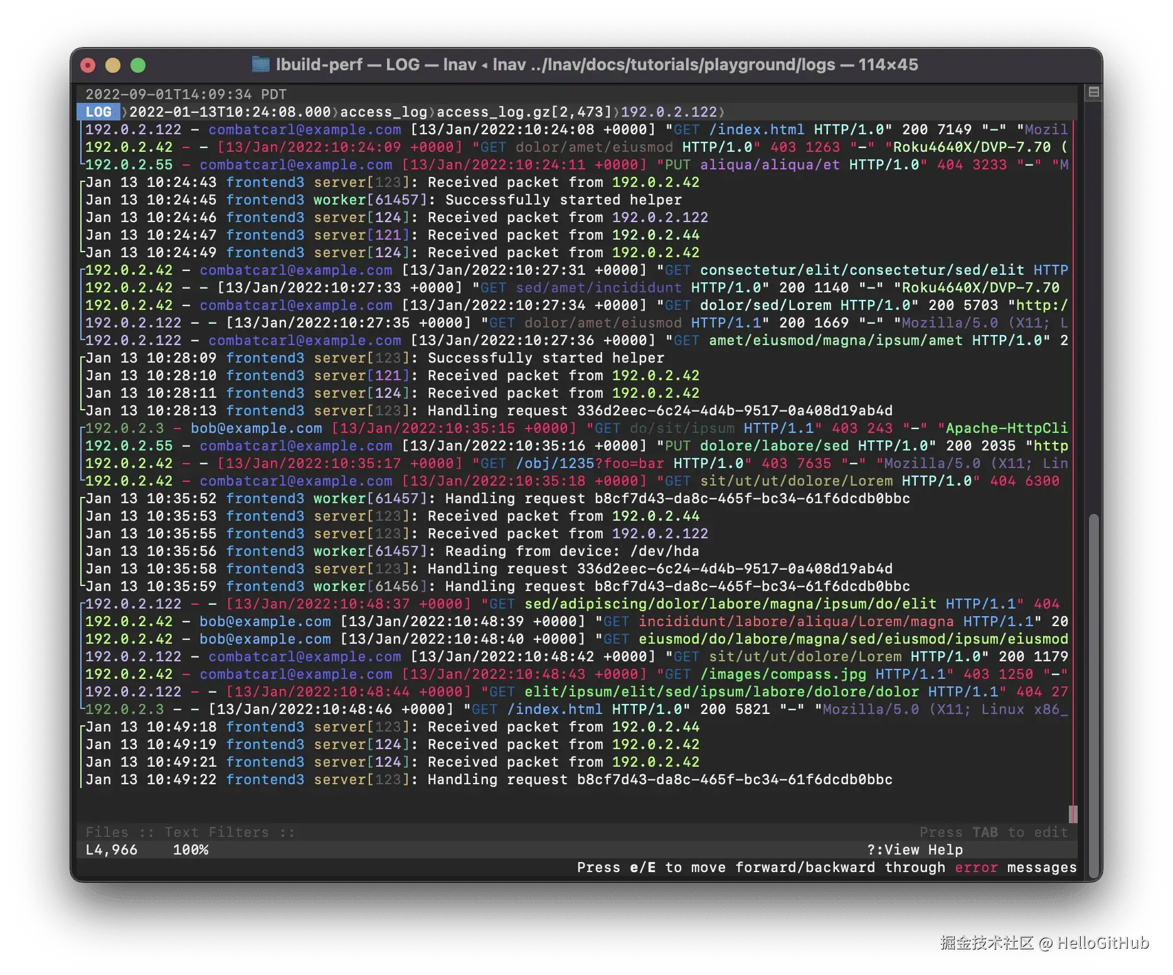
Task: Click 'dolore/labore/sed' in the 10:35:16 PUT line
Action: (774, 446)
